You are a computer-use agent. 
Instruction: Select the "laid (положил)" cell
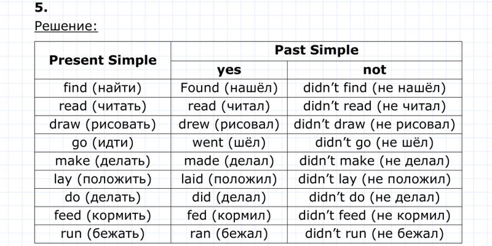(x=229, y=180)
